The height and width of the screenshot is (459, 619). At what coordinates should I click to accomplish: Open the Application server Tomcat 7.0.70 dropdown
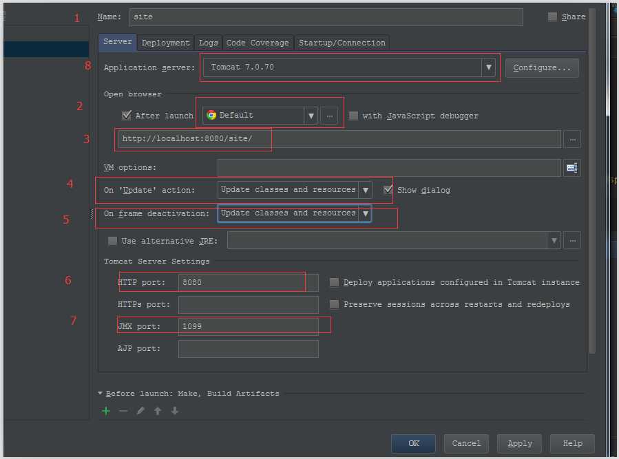point(349,67)
